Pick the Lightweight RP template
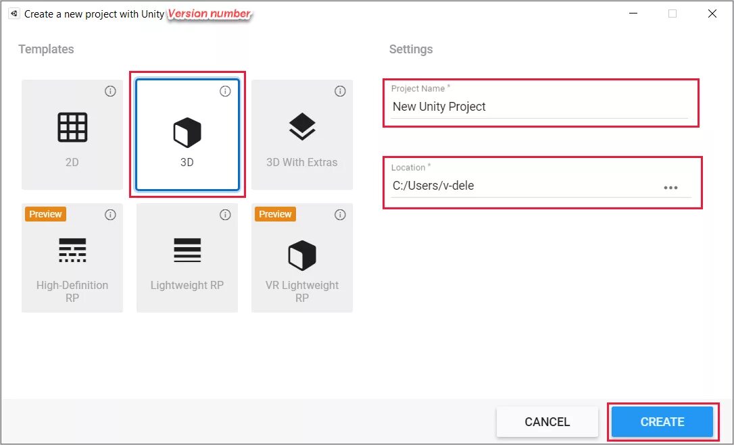Viewport: 734px width, 445px height. pyautogui.click(x=187, y=258)
